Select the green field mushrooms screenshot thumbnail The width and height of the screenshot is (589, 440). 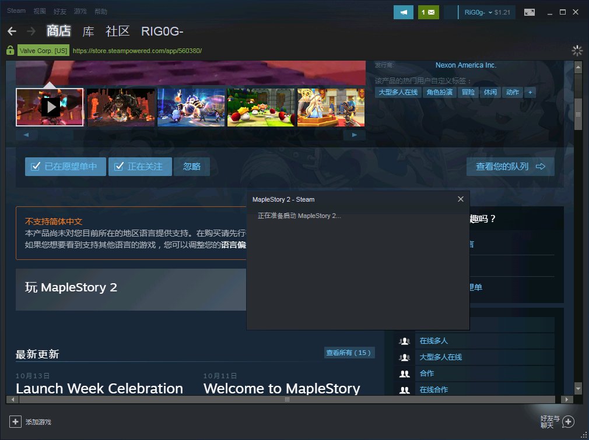coord(261,107)
